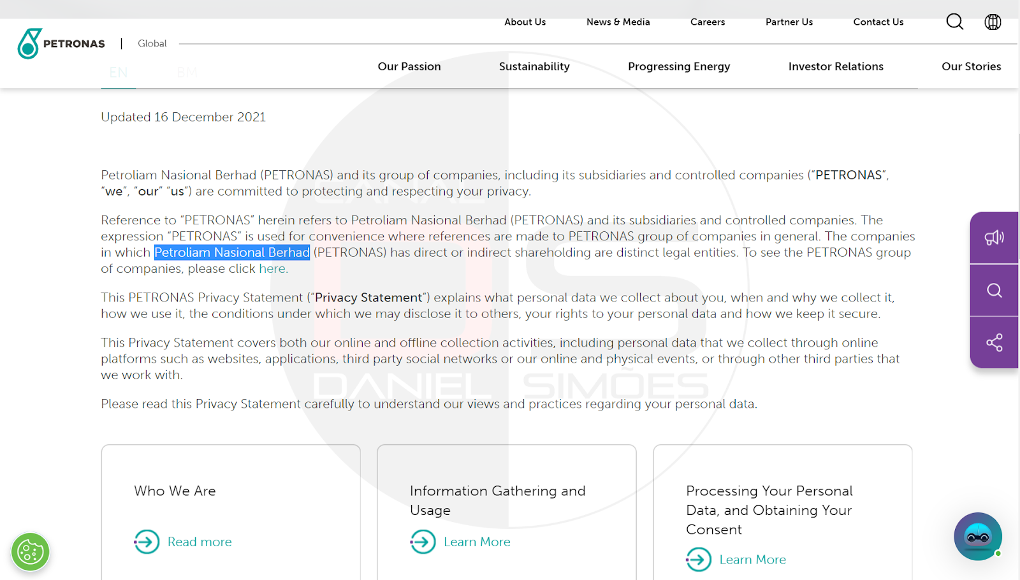Open the About Us menu
The height and width of the screenshot is (580, 1020).
(525, 22)
